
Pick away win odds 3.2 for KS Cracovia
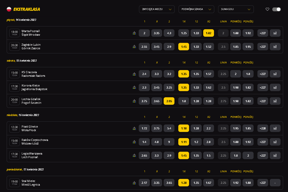pyautogui.click(x=169, y=74)
